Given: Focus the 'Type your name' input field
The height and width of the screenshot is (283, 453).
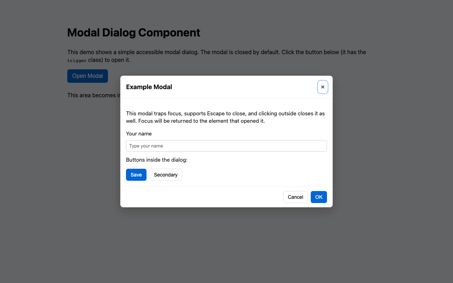Looking at the screenshot, I should coord(226,146).
